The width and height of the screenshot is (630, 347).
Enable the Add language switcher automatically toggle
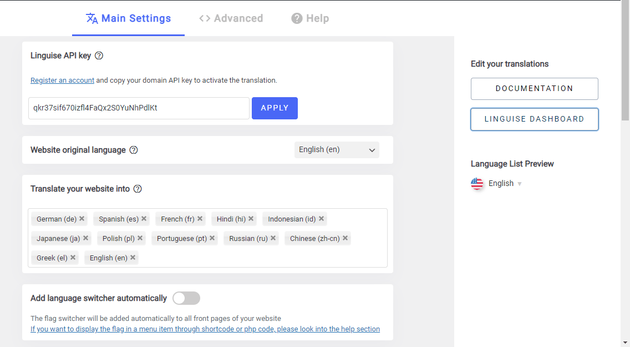pos(186,298)
